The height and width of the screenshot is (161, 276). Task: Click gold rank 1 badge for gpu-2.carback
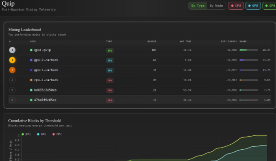click(12, 60)
